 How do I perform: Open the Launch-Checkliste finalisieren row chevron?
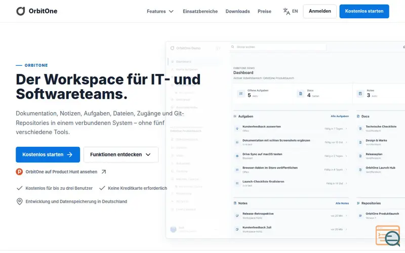[346, 183]
